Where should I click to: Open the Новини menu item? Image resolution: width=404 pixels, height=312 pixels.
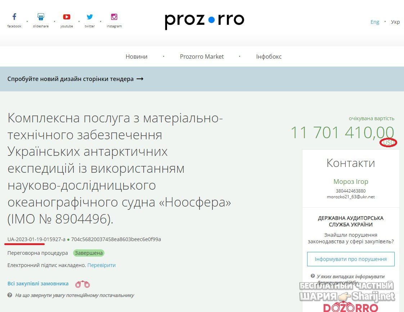pos(136,56)
